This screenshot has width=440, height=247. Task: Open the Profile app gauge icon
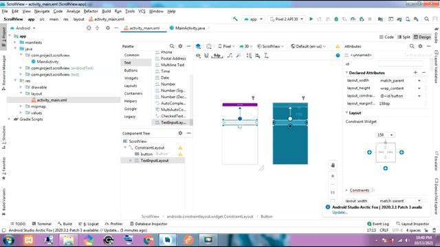[x=353, y=19]
